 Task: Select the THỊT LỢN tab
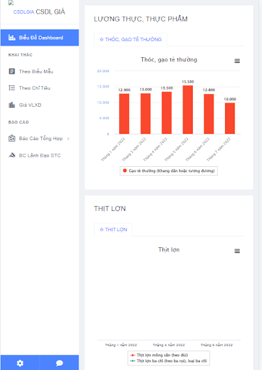coord(113,230)
